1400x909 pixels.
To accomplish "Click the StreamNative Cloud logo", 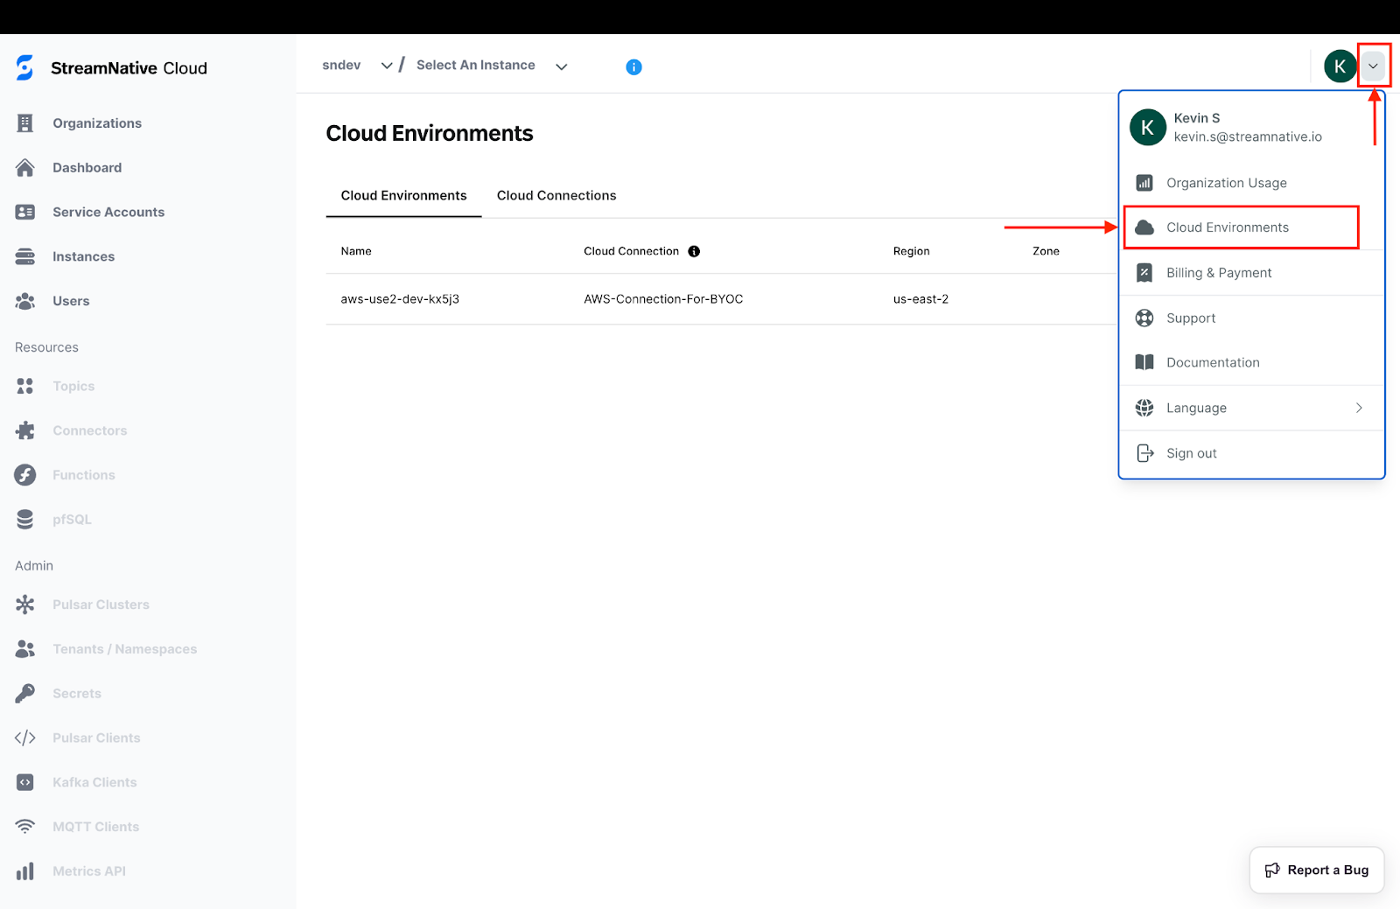I will tap(111, 68).
